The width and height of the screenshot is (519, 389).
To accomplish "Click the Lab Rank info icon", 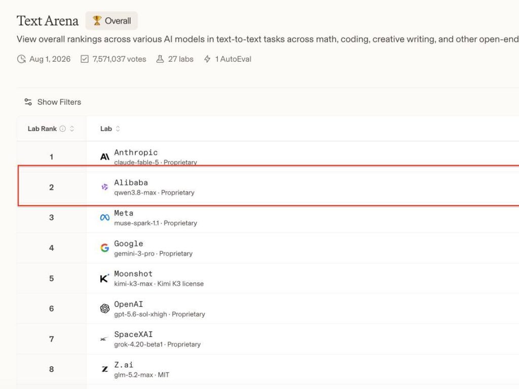I will 62,129.
